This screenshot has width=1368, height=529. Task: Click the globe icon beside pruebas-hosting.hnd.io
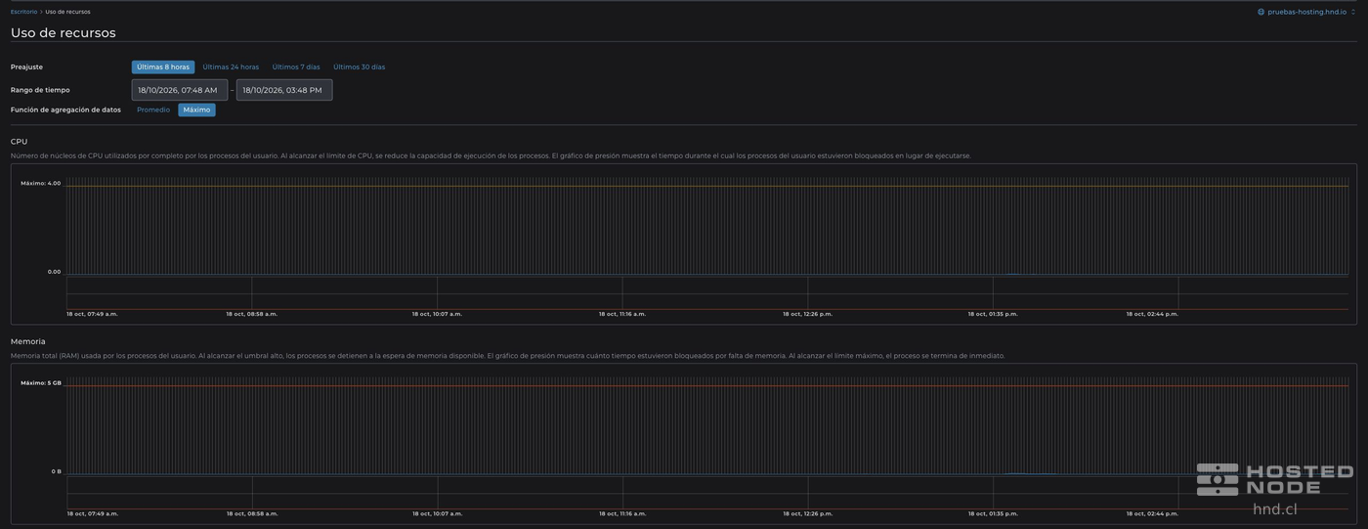(x=1261, y=12)
